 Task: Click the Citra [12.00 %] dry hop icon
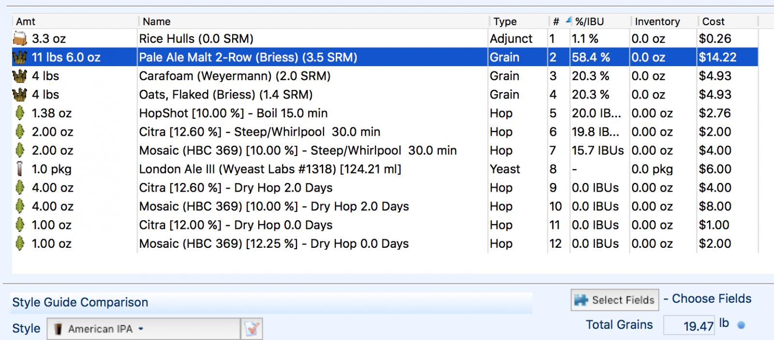coord(20,225)
